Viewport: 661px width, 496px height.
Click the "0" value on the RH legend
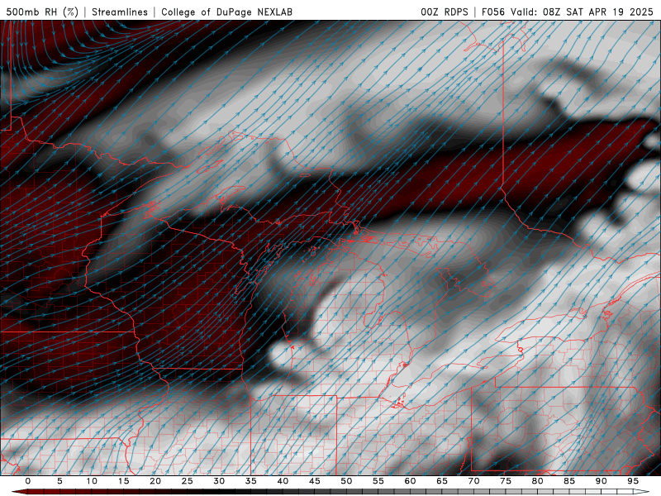click(28, 481)
